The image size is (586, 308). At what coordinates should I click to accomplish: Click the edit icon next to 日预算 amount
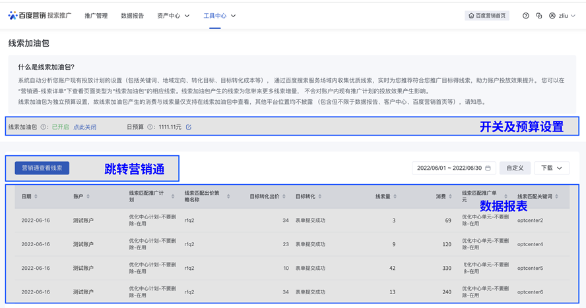(x=189, y=127)
